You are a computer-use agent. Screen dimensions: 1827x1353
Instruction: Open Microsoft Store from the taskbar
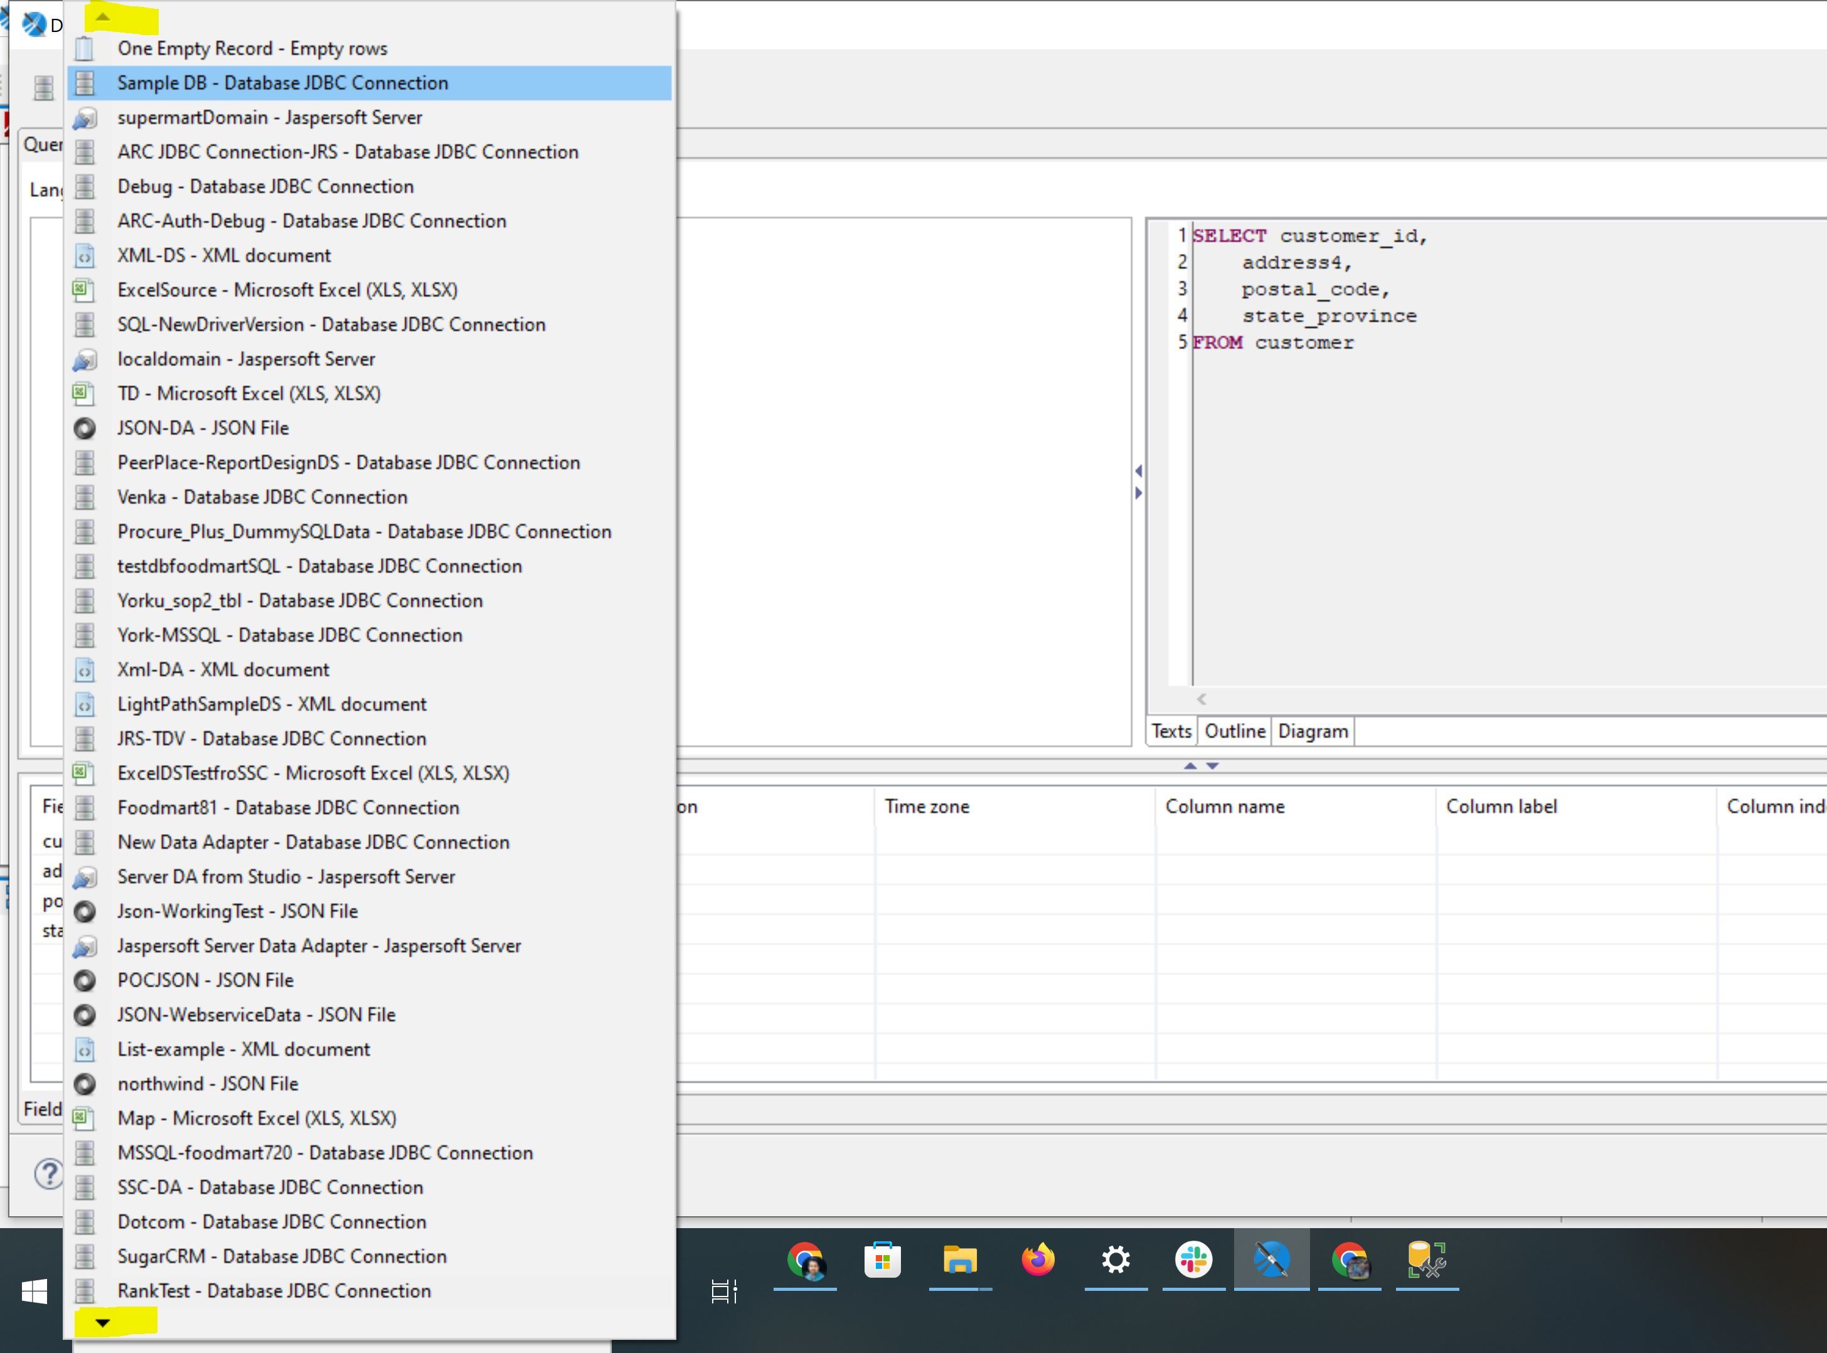click(x=882, y=1259)
